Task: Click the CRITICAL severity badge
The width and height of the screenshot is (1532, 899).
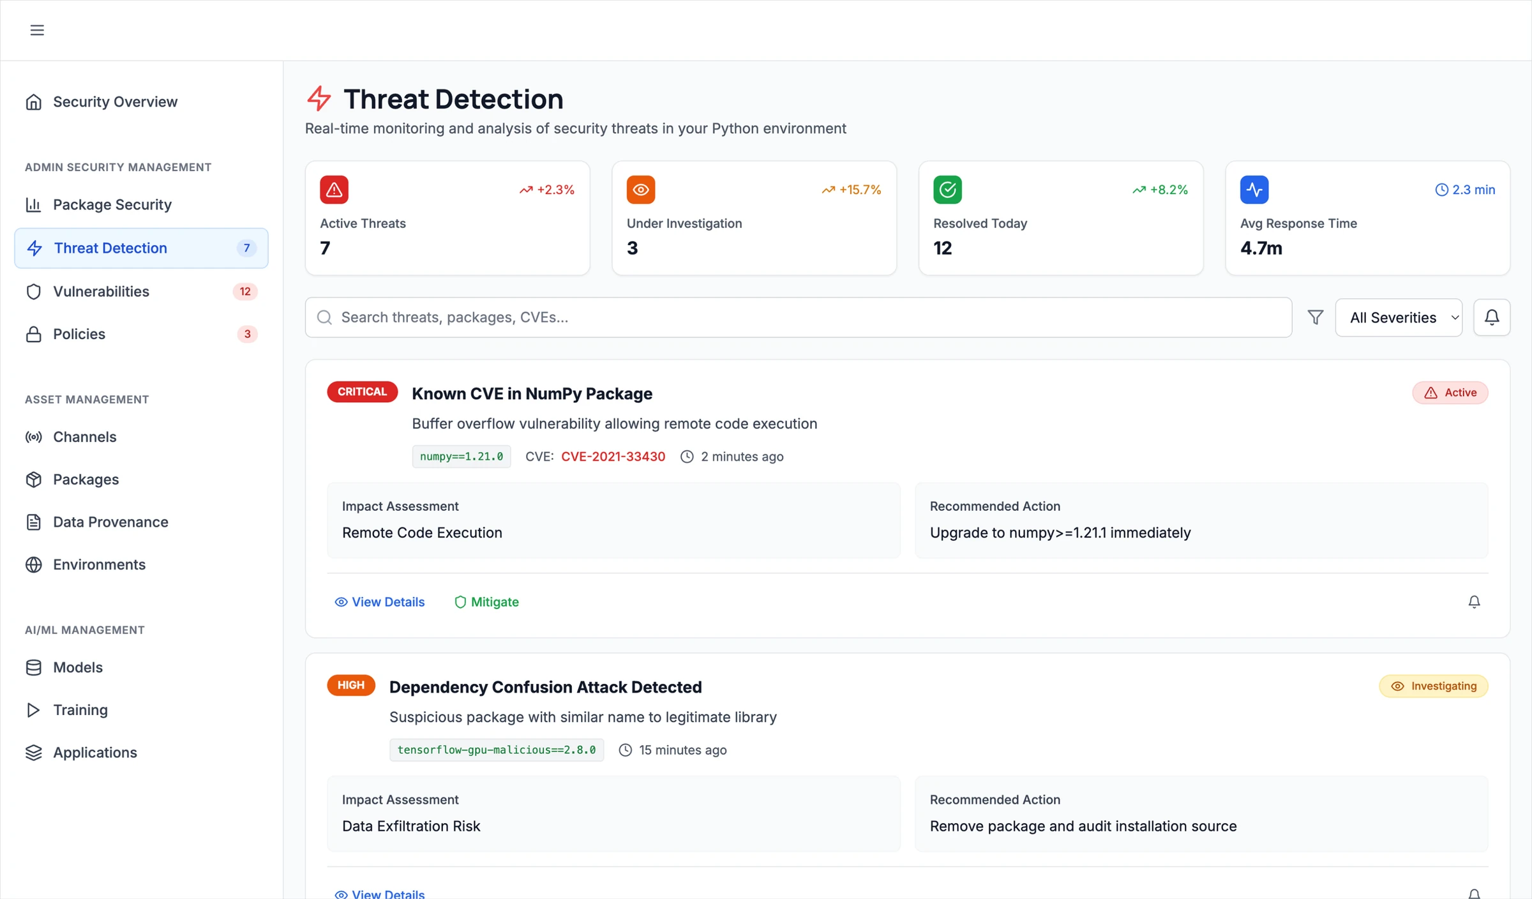Action: 363,392
